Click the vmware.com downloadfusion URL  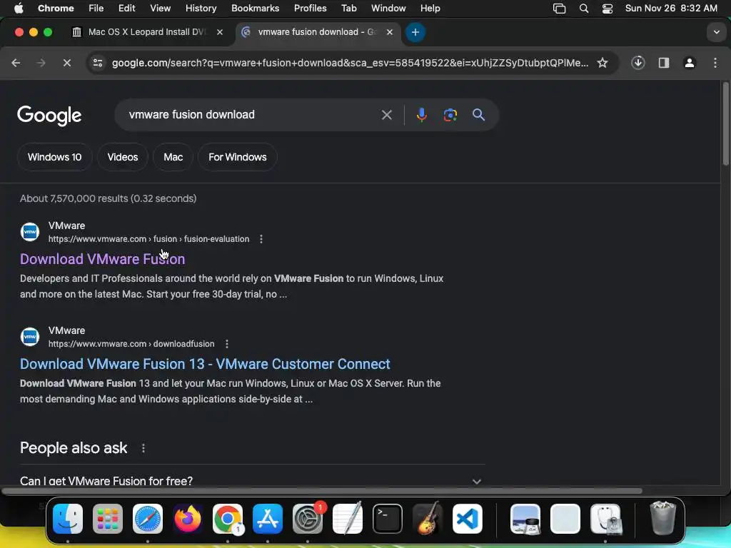pos(131,344)
